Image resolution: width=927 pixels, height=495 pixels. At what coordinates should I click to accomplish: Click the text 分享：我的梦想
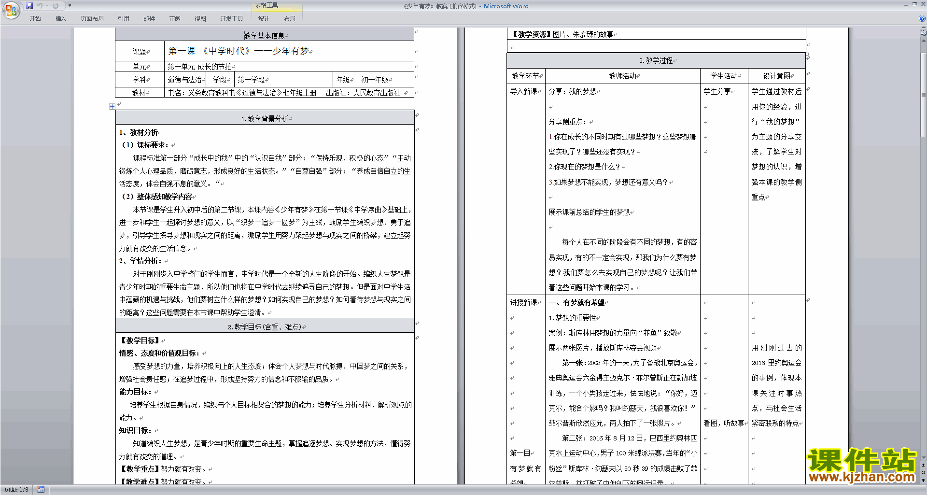coord(572,91)
